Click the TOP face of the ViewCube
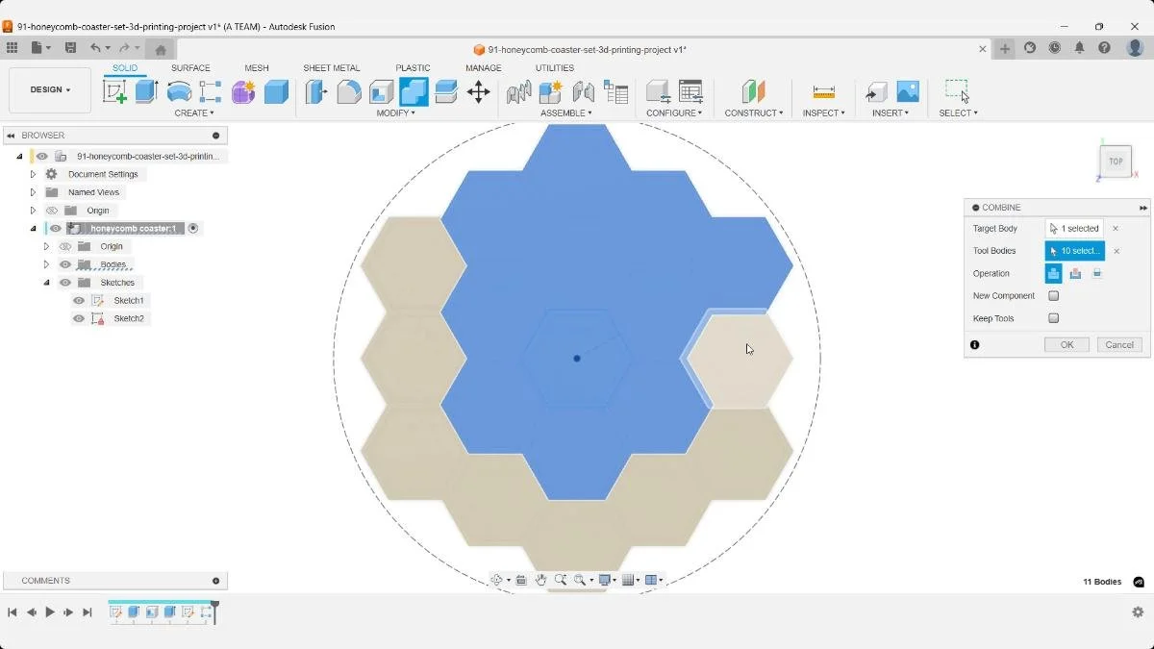1154x649 pixels. pos(1115,162)
